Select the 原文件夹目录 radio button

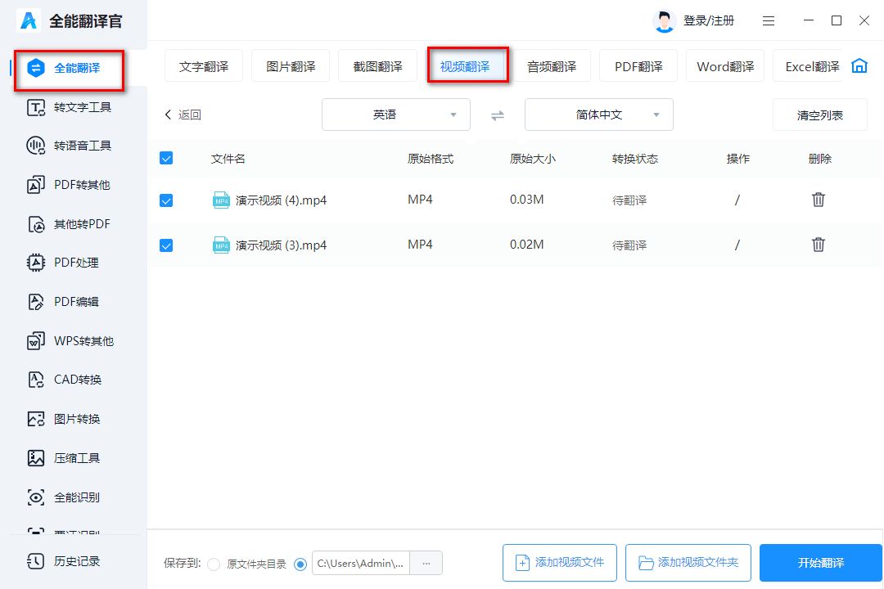pyautogui.click(x=214, y=564)
